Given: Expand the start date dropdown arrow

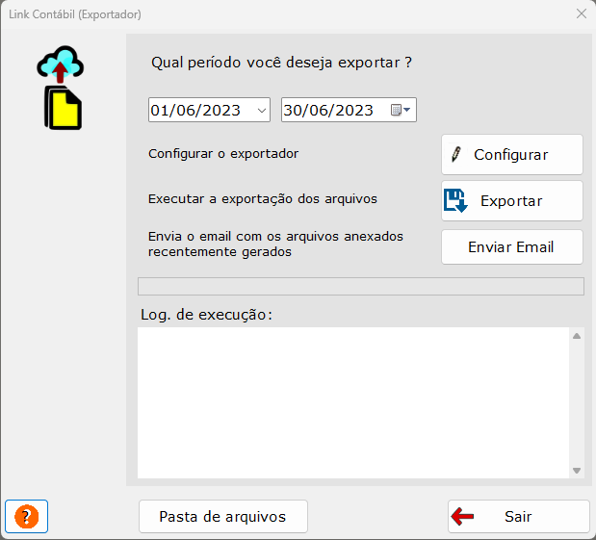Looking at the screenshot, I should [262, 111].
